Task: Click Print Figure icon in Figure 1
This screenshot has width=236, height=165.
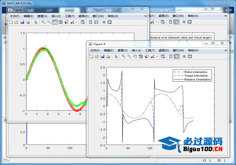Action: [28, 22]
